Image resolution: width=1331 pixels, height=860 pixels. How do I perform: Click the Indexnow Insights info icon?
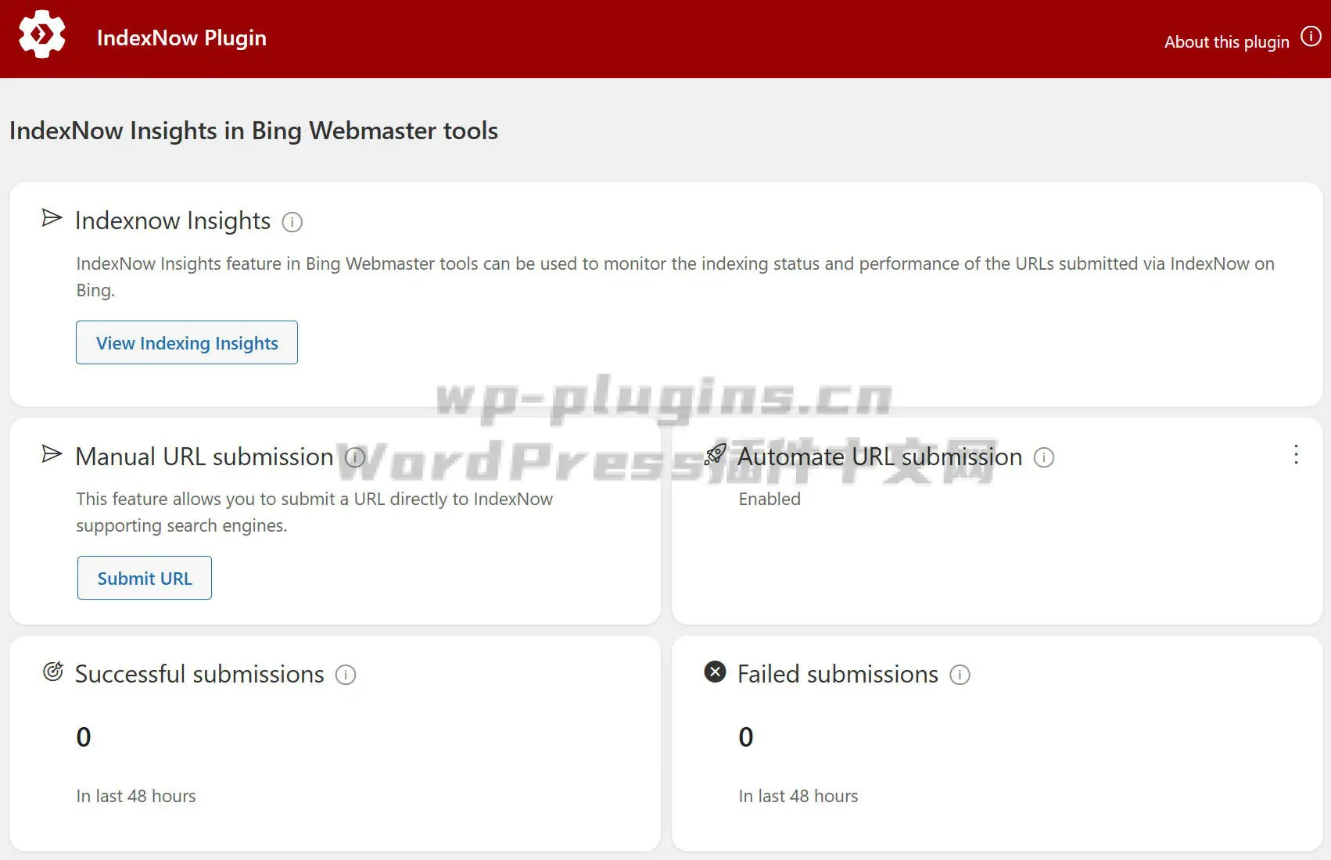pos(292,222)
